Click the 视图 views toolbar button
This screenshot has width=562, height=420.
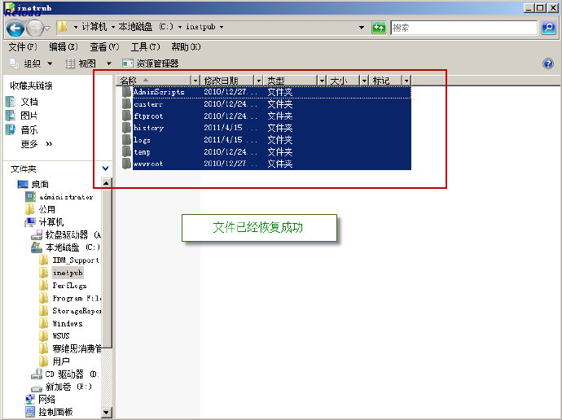point(81,63)
